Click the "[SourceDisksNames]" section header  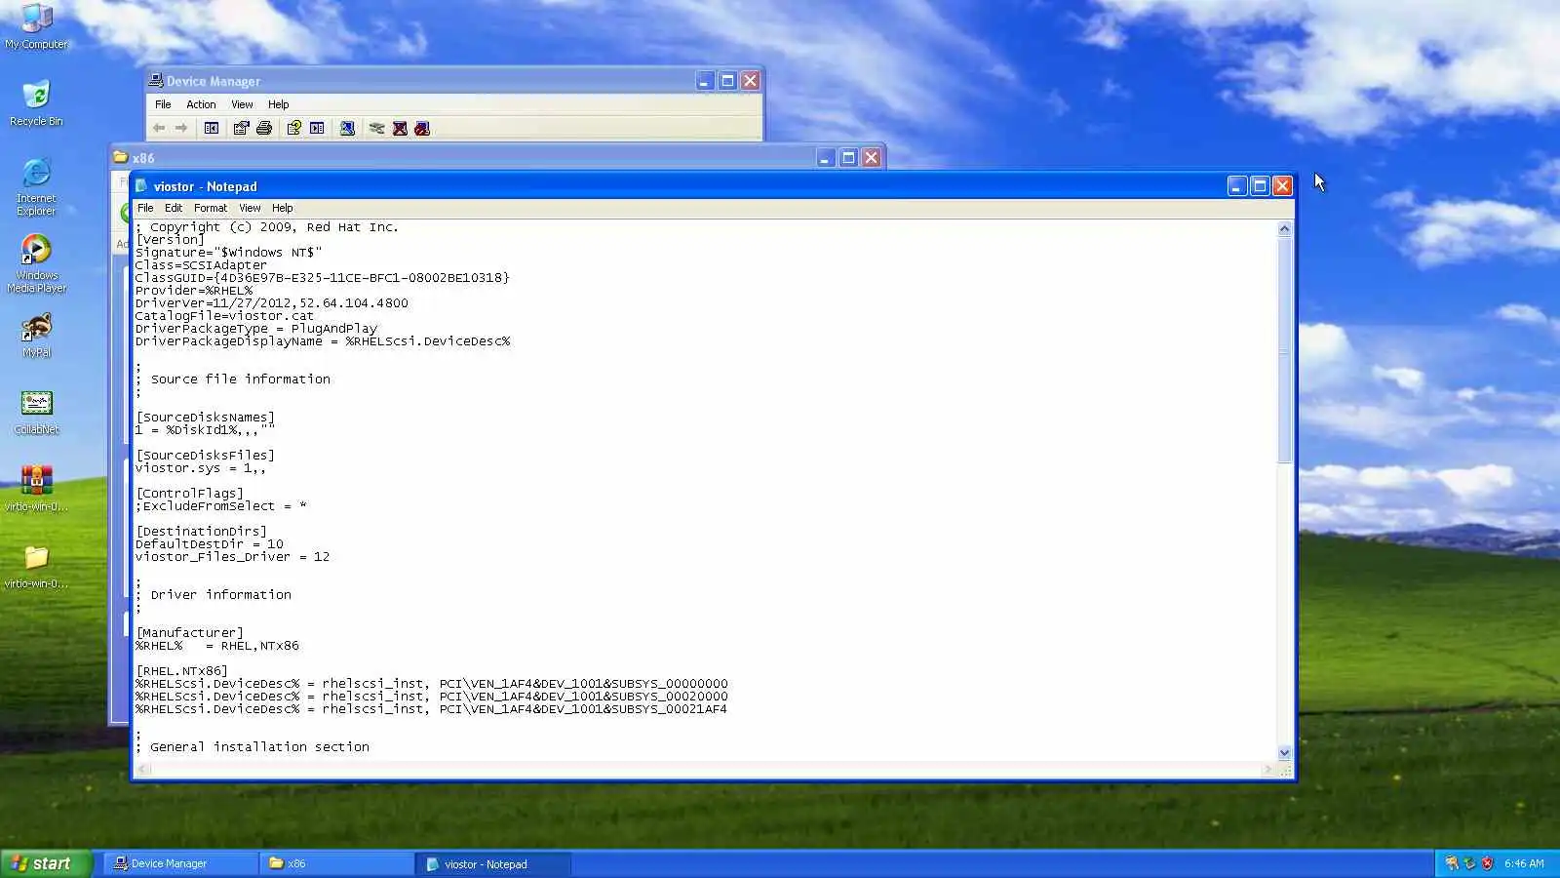[x=205, y=418]
